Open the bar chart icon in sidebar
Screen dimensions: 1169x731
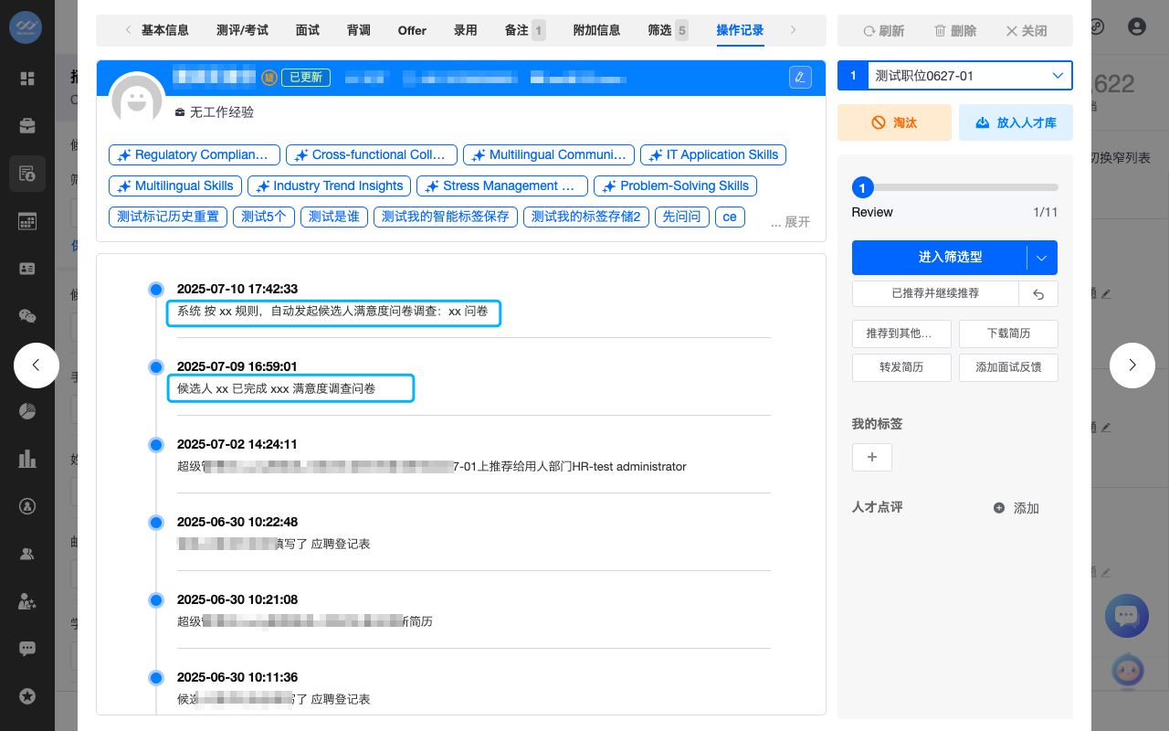tap(27, 458)
